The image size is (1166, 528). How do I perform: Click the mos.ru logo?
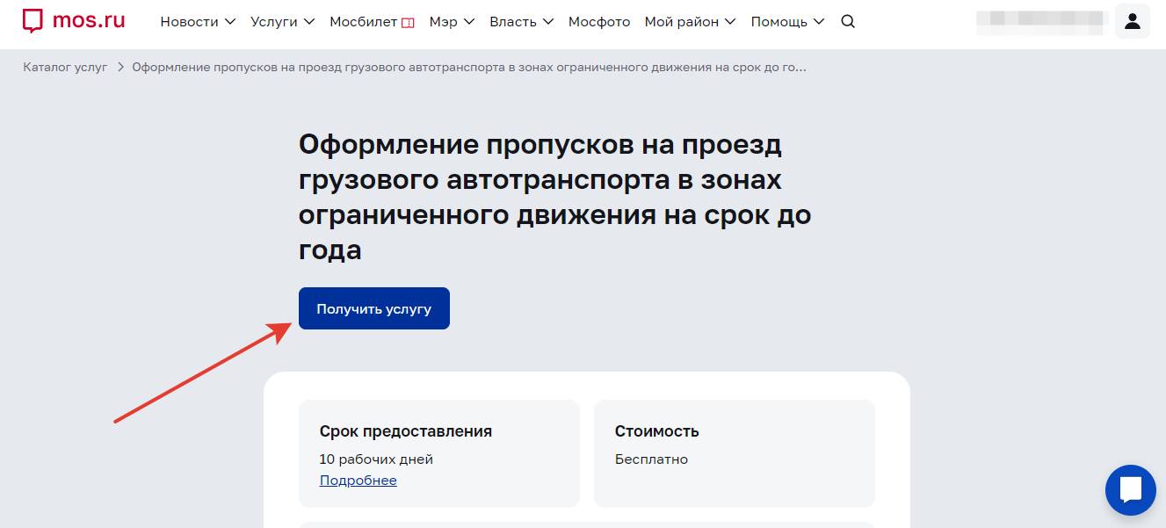click(x=74, y=21)
